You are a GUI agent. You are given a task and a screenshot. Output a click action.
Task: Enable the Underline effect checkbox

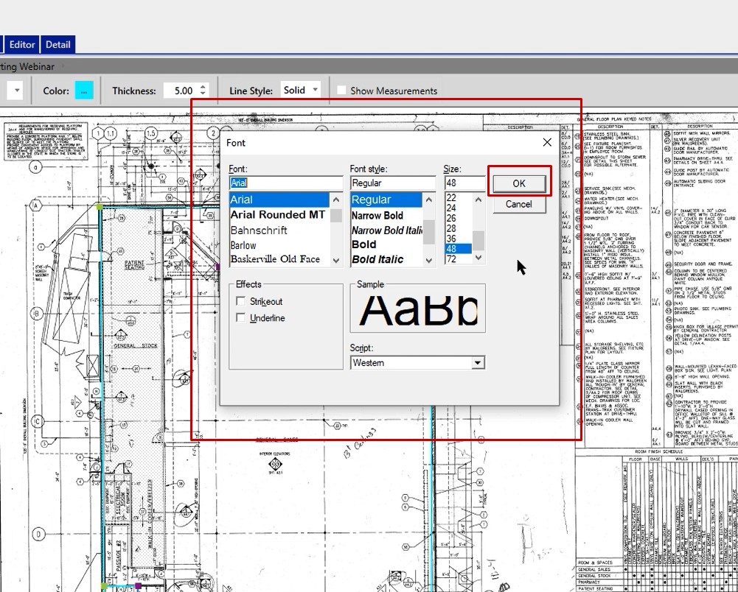pyautogui.click(x=241, y=317)
